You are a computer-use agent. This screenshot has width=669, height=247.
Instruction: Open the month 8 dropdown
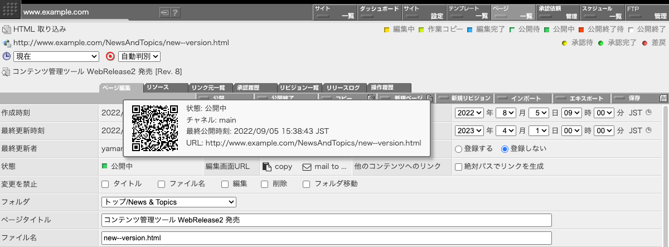tap(506, 113)
